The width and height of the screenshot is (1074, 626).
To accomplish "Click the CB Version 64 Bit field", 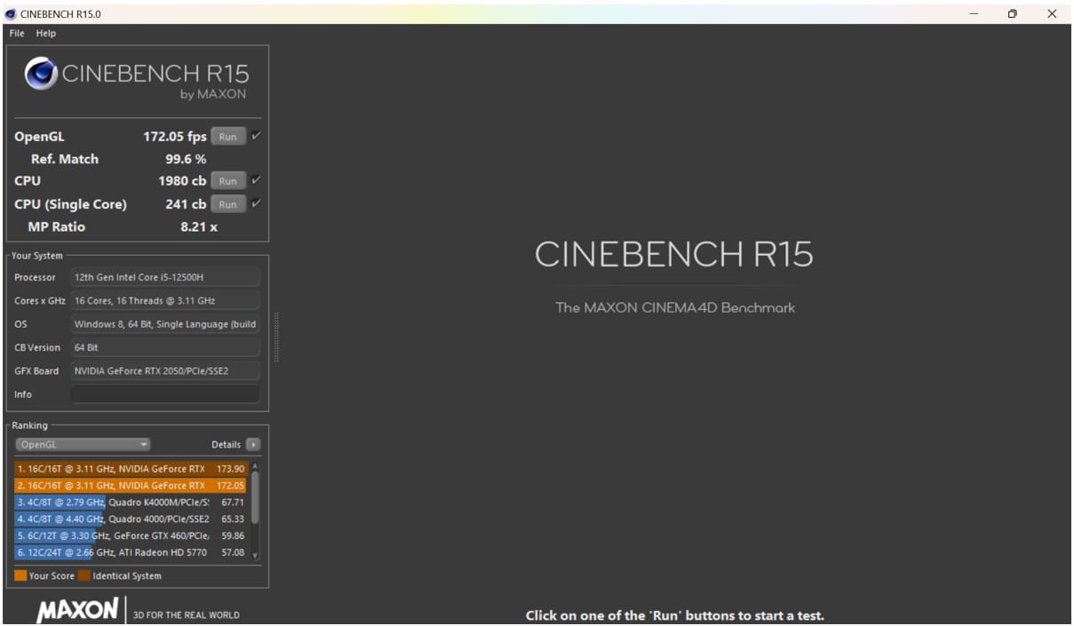I will click(x=165, y=347).
